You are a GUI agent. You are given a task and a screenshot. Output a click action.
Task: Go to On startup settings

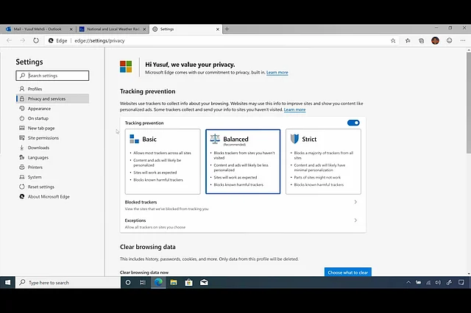click(x=52, y=118)
